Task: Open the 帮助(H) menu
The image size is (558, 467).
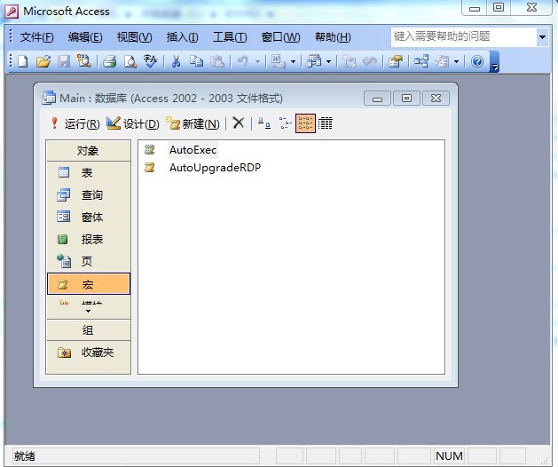Action: (x=333, y=37)
